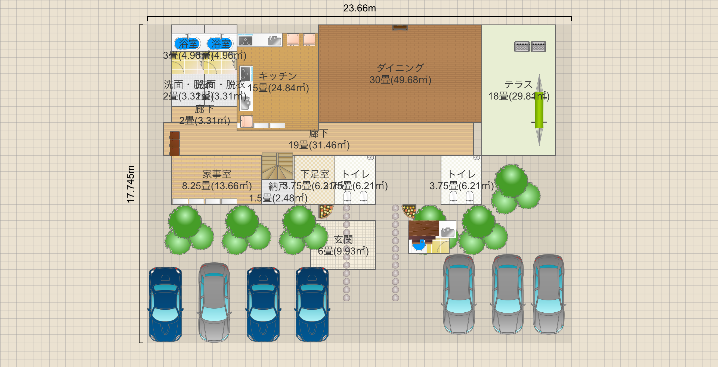Click the 23.66m width dimension label
The width and height of the screenshot is (718, 367).
pos(359,8)
